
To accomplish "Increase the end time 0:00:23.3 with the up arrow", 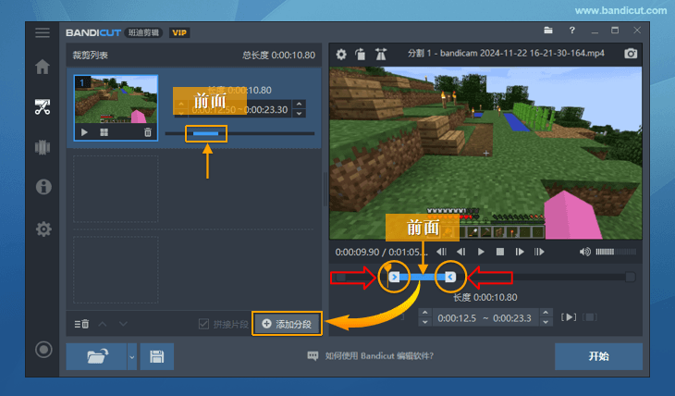I will point(546,313).
